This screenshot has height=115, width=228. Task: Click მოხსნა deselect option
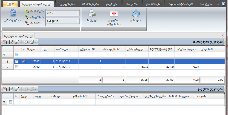pos(33,23)
